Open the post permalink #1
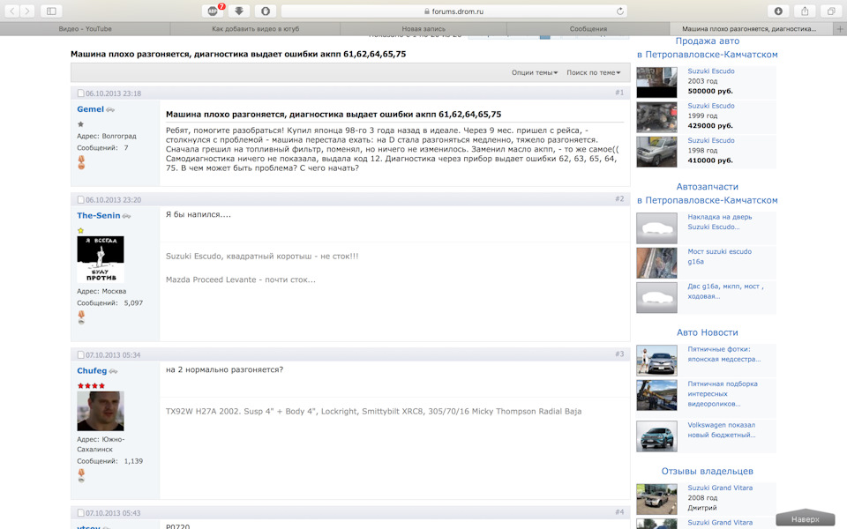The height and width of the screenshot is (529, 847). pyautogui.click(x=619, y=93)
